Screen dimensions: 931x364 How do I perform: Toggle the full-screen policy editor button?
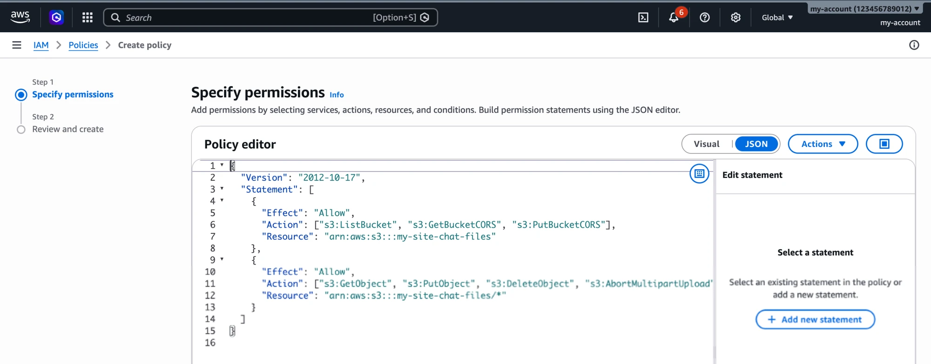pyautogui.click(x=884, y=144)
